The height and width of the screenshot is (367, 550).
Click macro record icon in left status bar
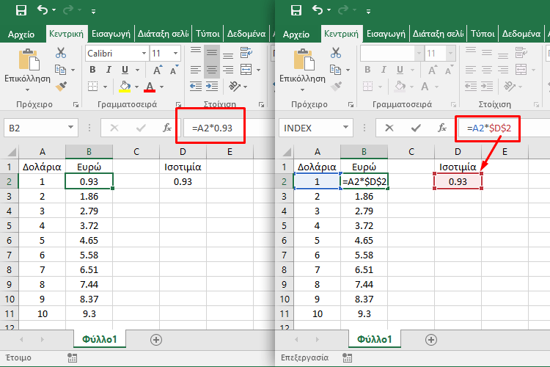(x=73, y=358)
